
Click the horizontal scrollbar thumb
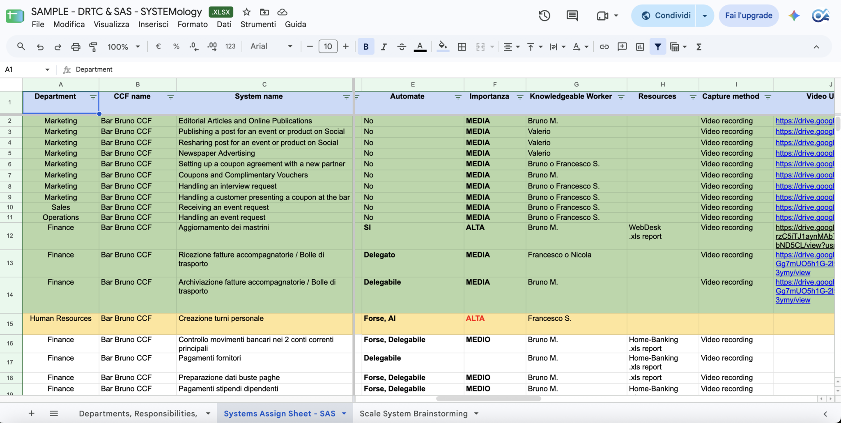pos(488,399)
